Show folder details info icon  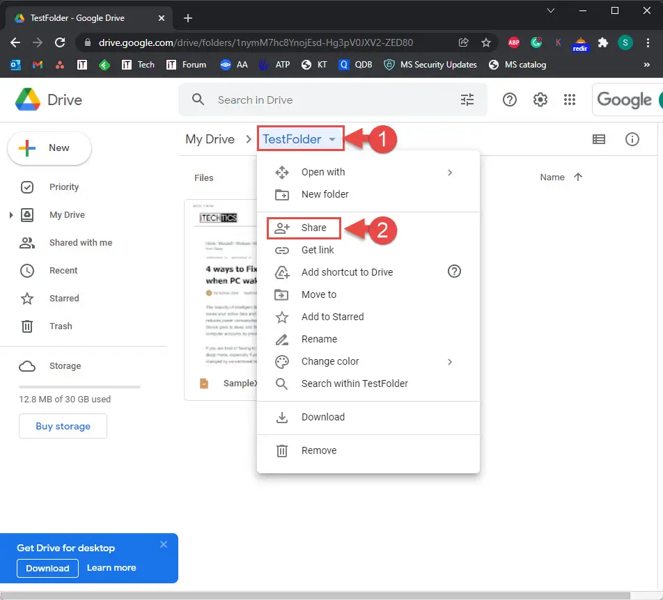point(632,139)
